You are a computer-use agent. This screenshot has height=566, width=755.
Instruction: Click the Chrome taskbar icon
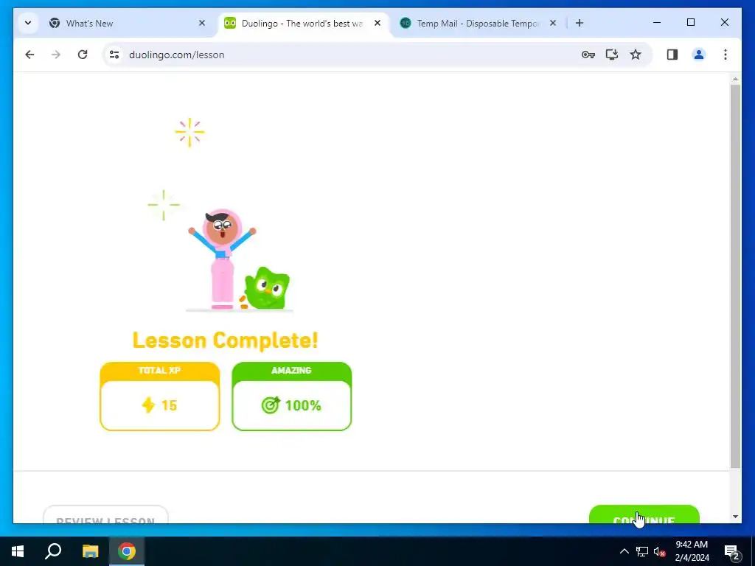pyautogui.click(x=127, y=551)
